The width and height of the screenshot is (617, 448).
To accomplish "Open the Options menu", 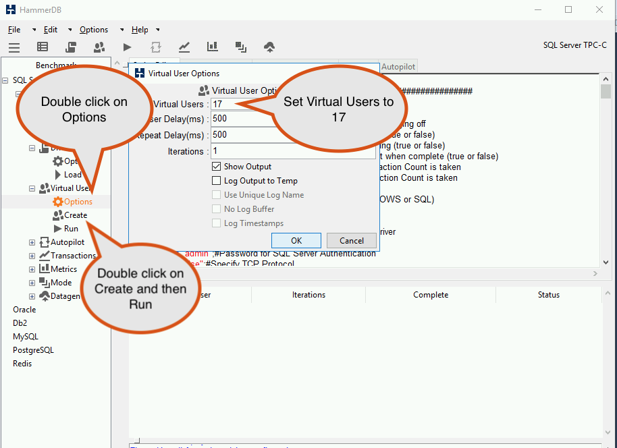I will (x=94, y=30).
